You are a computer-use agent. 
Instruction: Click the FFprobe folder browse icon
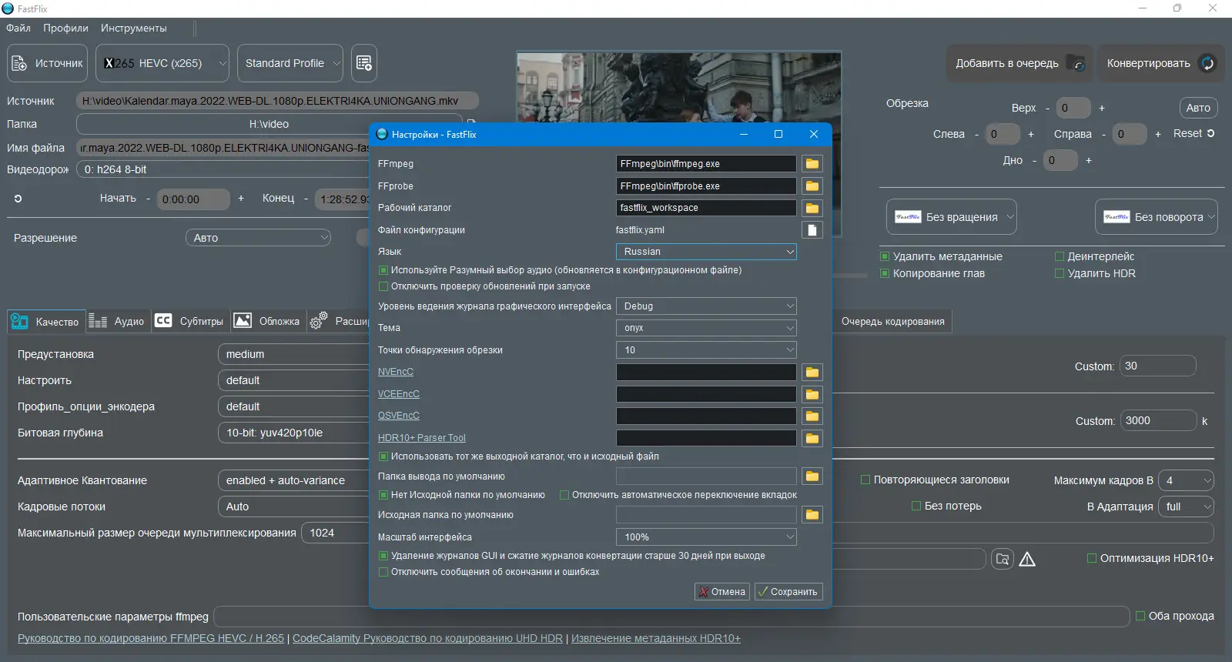(x=812, y=186)
